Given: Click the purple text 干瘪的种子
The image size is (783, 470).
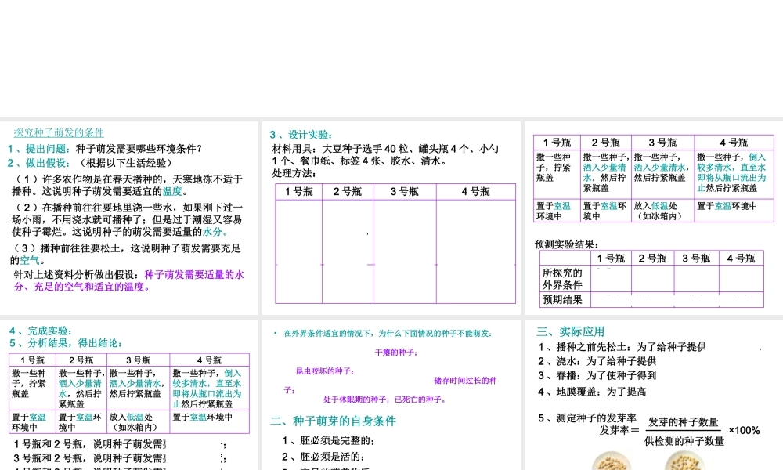Looking at the screenshot, I should (396, 352).
